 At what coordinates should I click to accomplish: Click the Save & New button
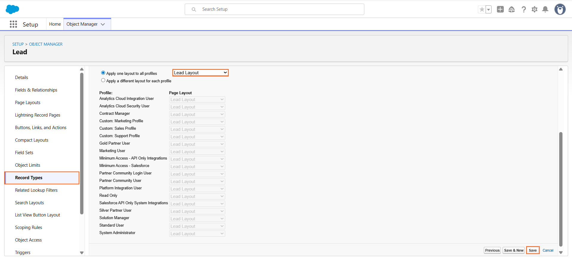tap(514, 250)
